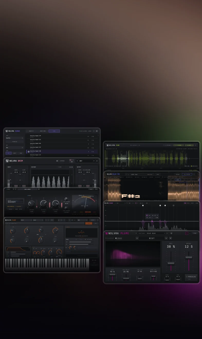The height and width of the screenshot is (339, 202).
Task: Click the hamburger icon beside Imager preset
Action: pos(39,189)
